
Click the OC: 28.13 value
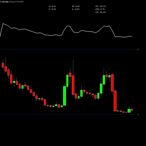tap(100, 6)
